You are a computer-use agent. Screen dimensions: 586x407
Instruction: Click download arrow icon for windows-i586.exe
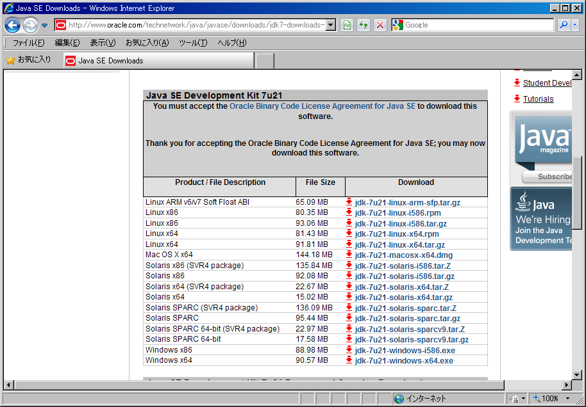pos(349,349)
